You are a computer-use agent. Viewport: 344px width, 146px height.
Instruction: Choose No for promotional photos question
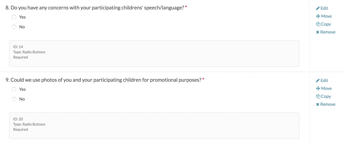pos(14,99)
